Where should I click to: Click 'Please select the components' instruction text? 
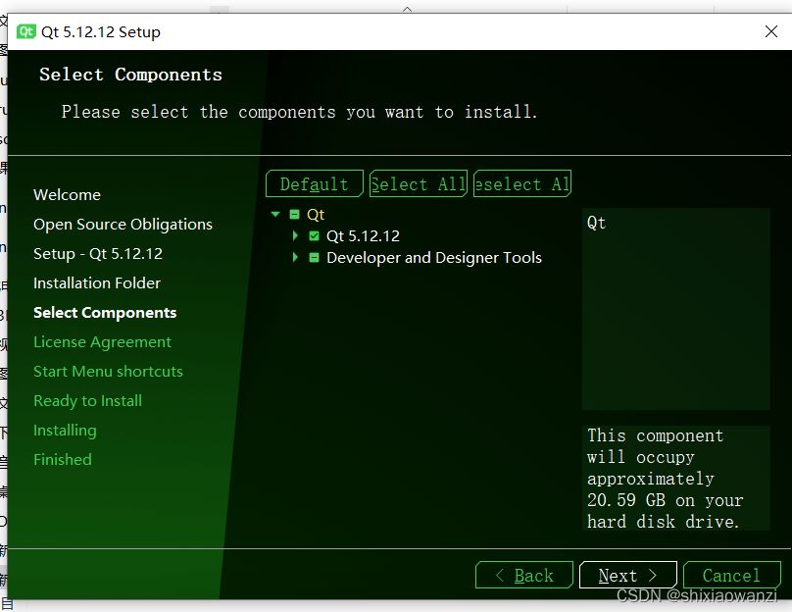pos(299,112)
